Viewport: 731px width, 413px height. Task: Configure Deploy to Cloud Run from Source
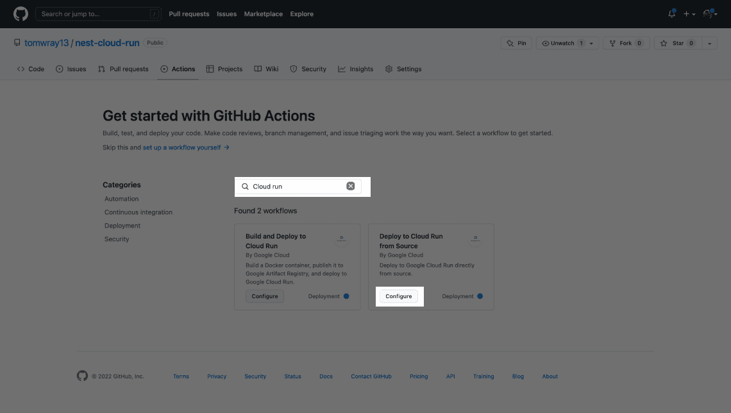[x=399, y=296]
